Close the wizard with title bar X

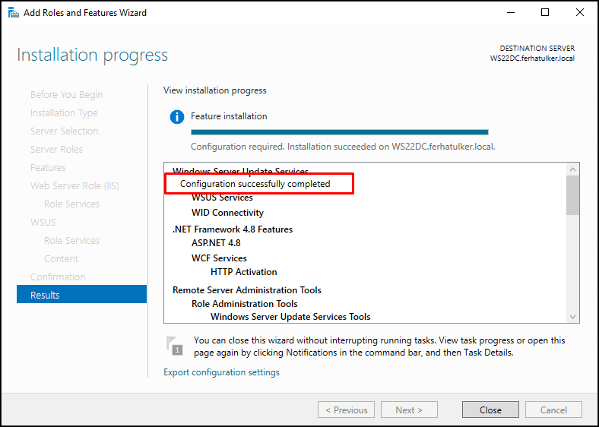[x=579, y=13]
